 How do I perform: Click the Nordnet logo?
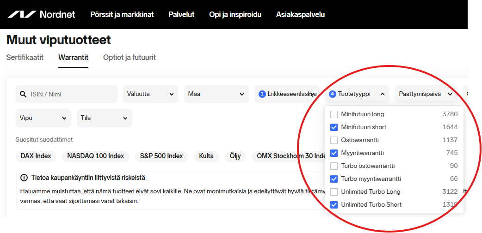42,14
